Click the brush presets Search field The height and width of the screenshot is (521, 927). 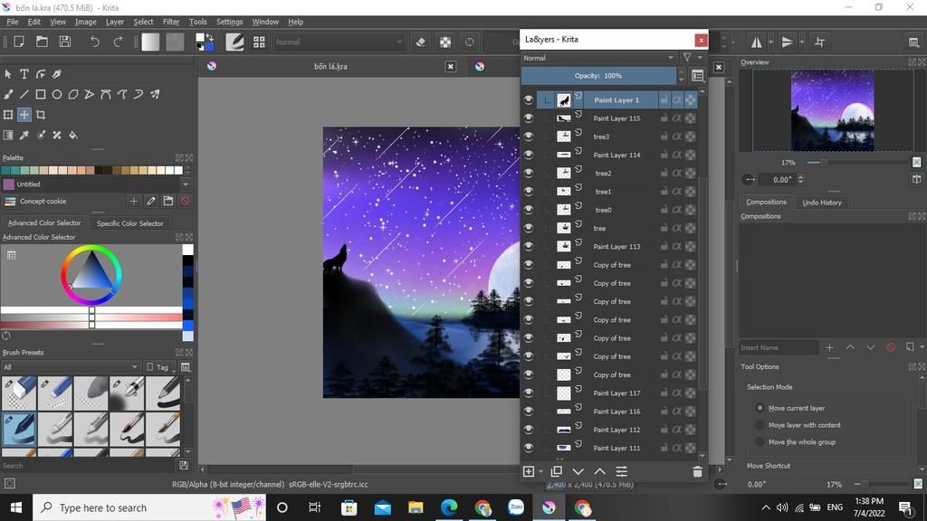tap(89, 466)
